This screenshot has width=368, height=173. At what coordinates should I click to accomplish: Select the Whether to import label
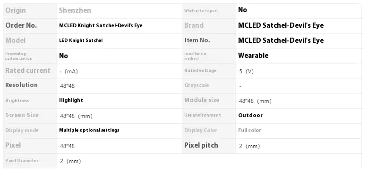201,10
